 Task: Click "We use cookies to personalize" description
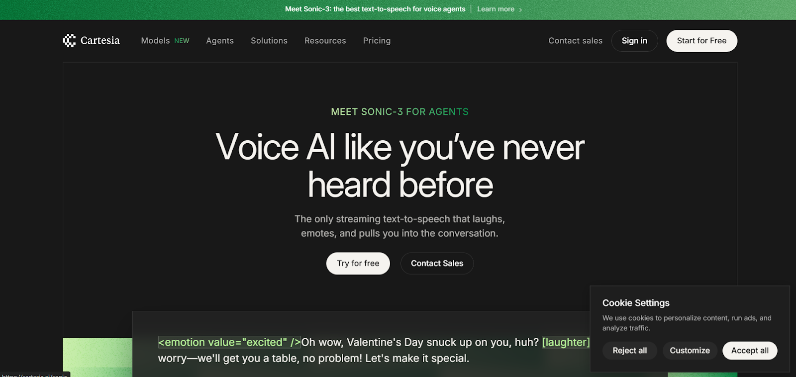coord(687,323)
